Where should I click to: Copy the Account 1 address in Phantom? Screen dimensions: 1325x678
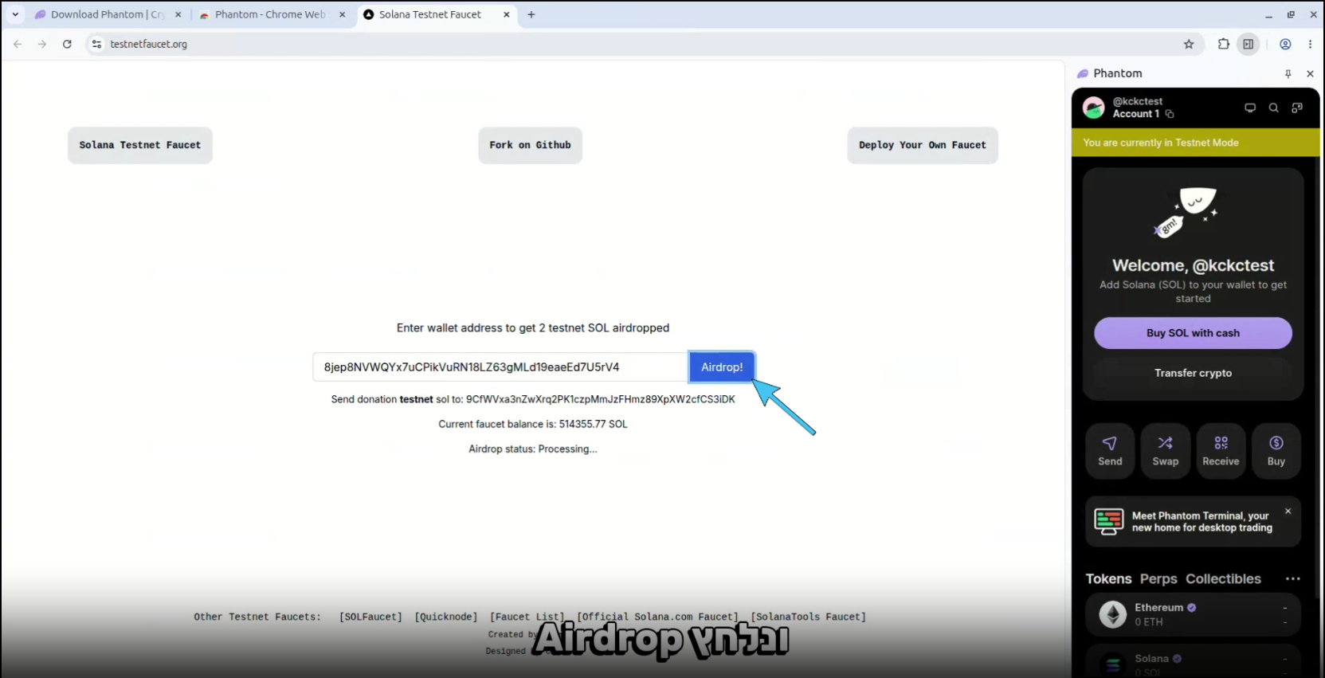[x=1170, y=114]
